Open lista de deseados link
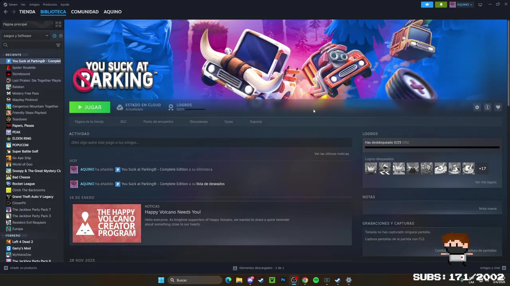Screen dimensions: 510x286 click(x=210, y=184)
